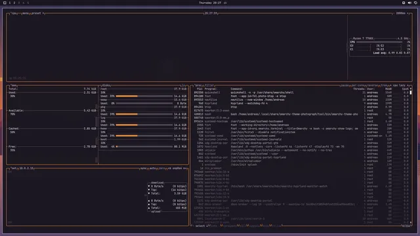Switch to workspace 1
Viewport: 420px width, 236px height.
coord(10,3)
